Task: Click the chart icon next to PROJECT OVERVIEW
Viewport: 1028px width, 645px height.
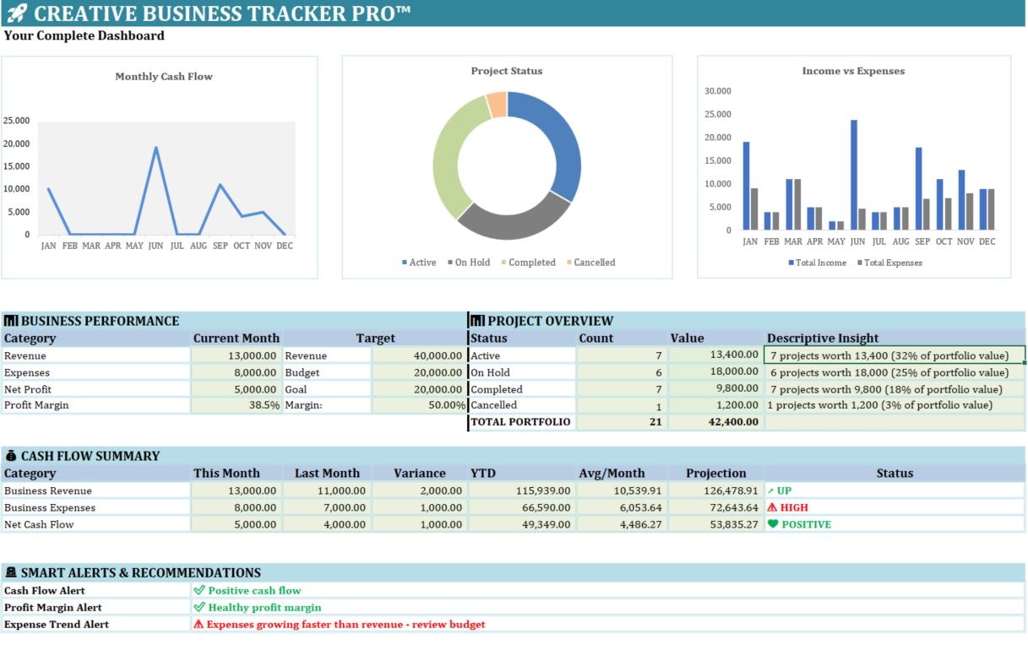Action: tap(480, 321)
